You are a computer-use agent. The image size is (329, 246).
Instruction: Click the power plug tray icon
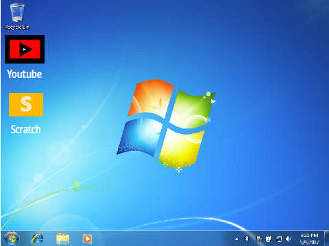[x=269, y=238]
